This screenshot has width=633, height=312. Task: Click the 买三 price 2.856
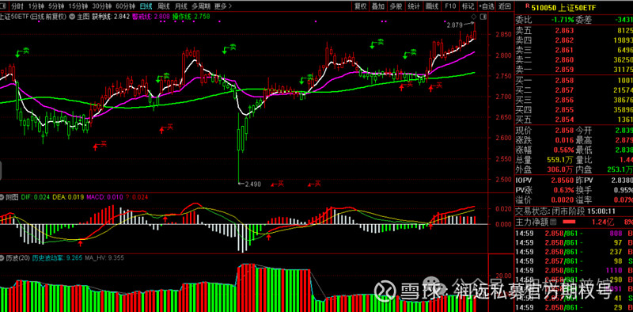click(x=564, y=100)
